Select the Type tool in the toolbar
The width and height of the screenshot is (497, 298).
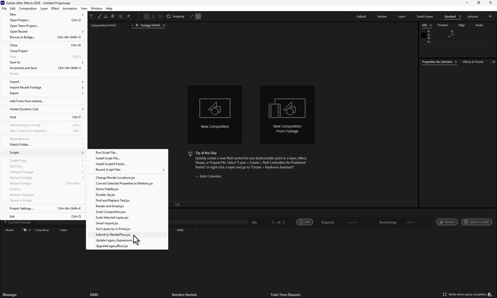pyautogui.click(x=91, y=16)
